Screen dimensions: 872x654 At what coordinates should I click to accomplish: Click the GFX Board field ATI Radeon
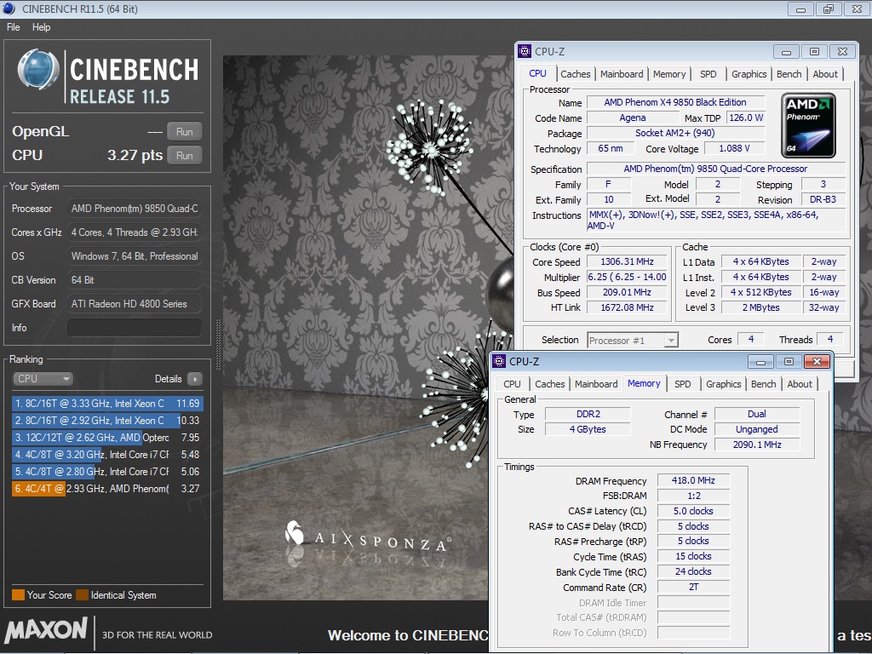134,304
